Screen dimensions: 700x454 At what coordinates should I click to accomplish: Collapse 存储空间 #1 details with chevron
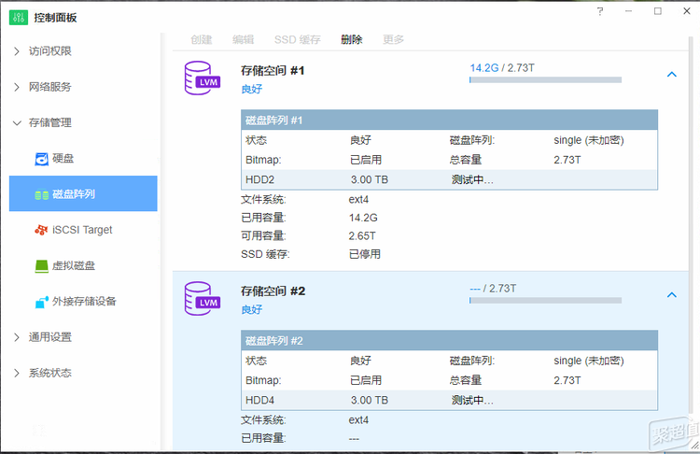tap(671, 75)
